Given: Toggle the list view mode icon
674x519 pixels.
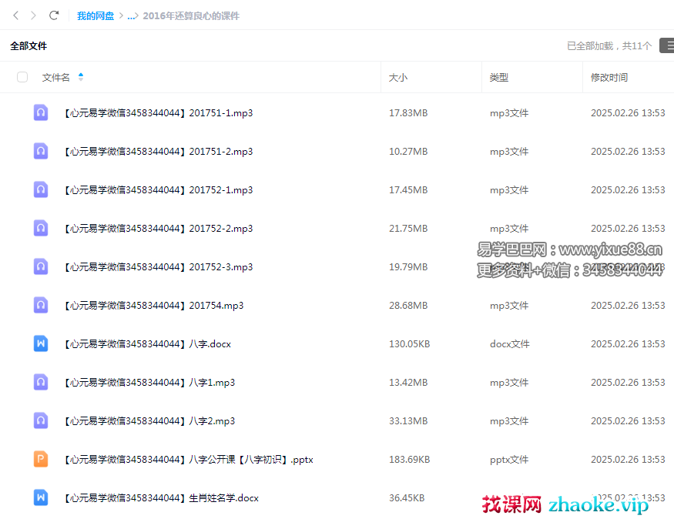Looking at the screenshot, I should [666, 46].
